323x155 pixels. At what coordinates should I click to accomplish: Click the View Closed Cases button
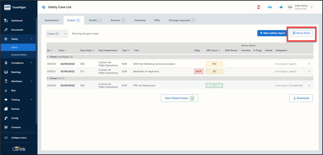tap(179, 98)
